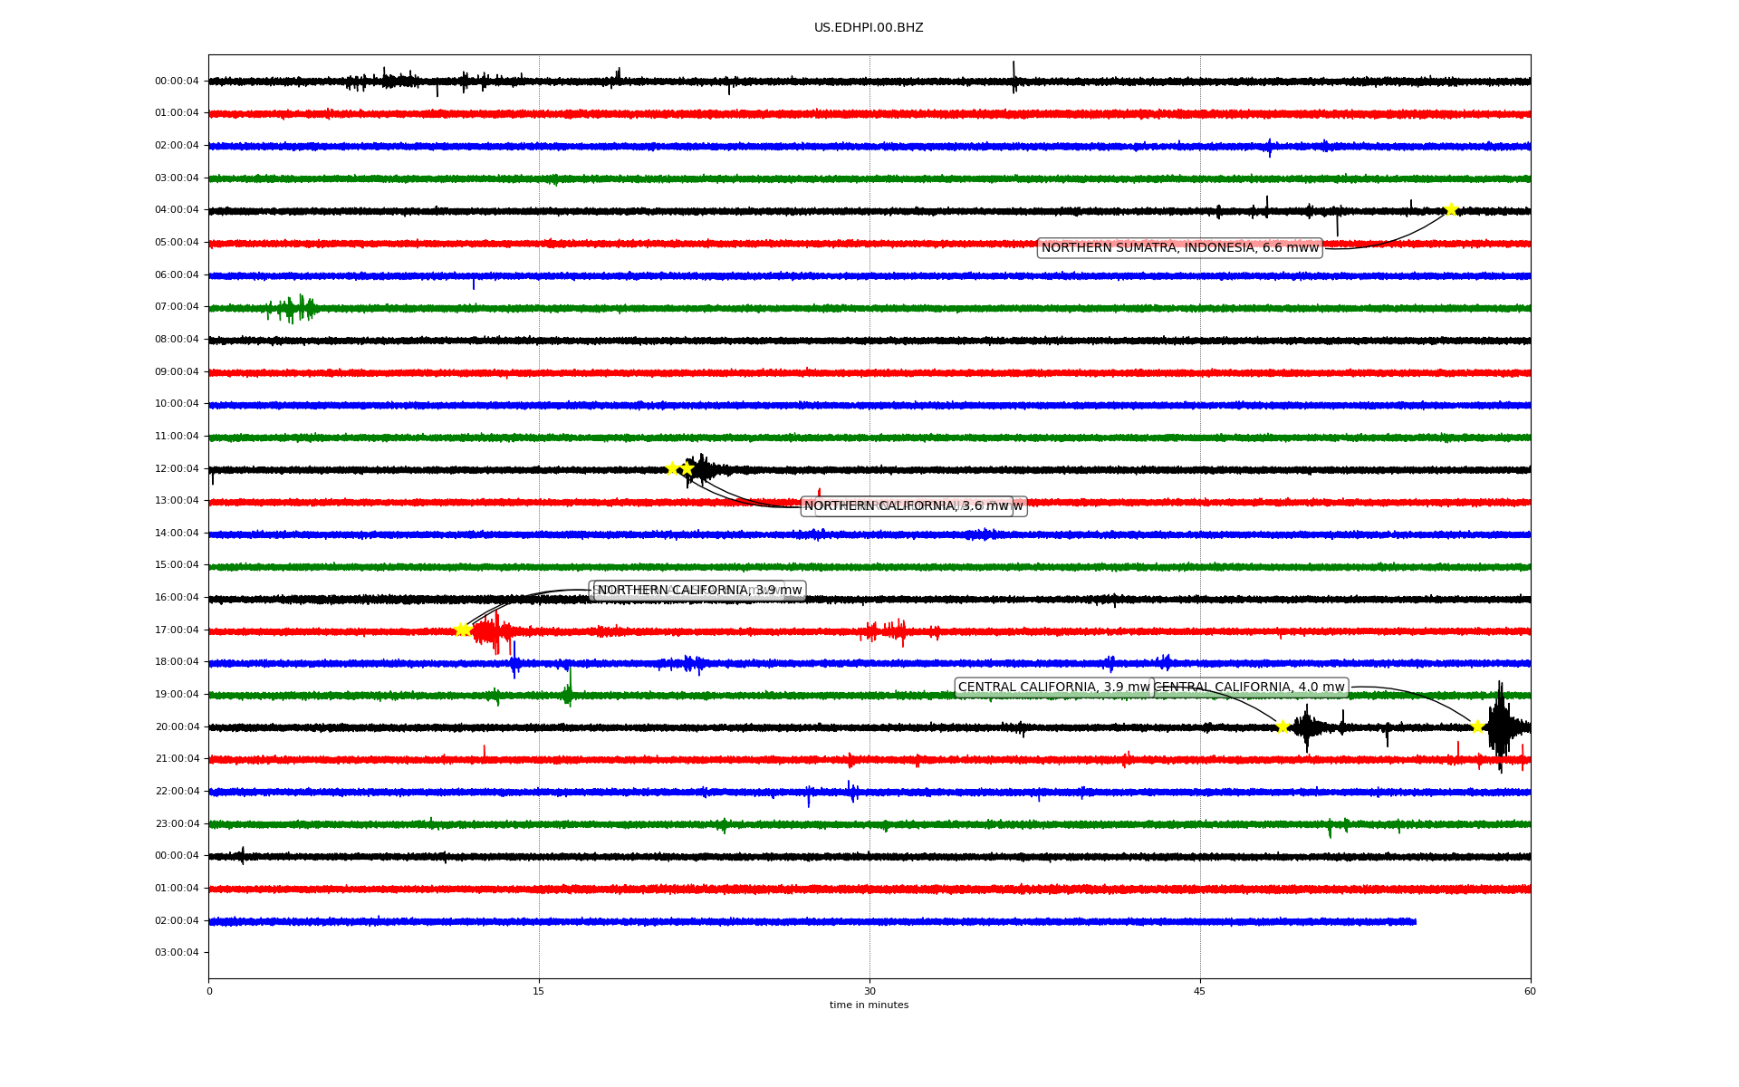The image size is (1739, 1087).
Task: Click the 20:00:04 row time label
Action: pos(177,726)
